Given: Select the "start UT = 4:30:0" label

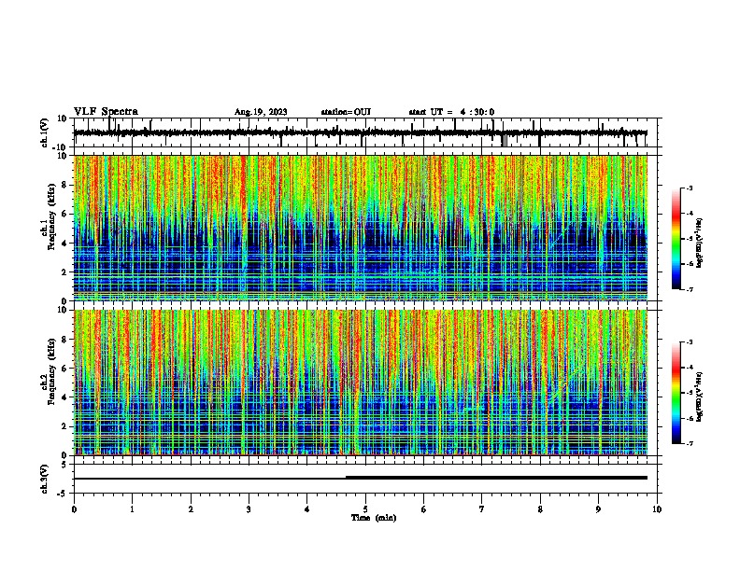Looking at the screenshot, I should click(451, 112).
